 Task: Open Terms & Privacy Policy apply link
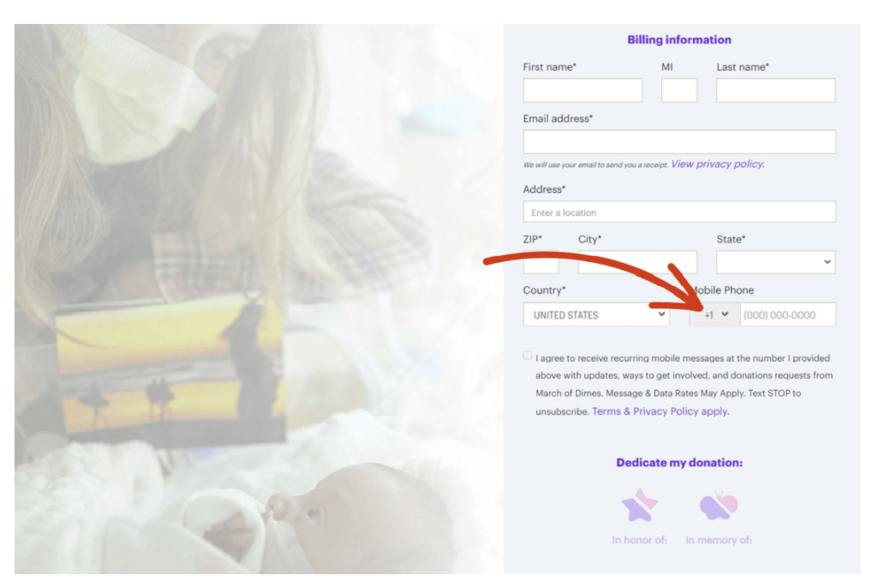(x=660, y=411)
